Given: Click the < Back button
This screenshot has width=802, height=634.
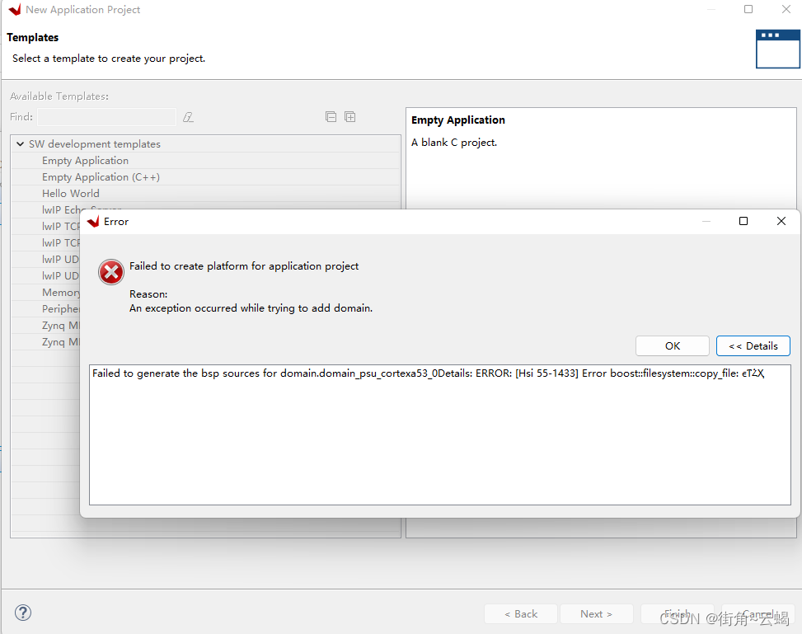Looking at the screenshot, I should 520,613.
